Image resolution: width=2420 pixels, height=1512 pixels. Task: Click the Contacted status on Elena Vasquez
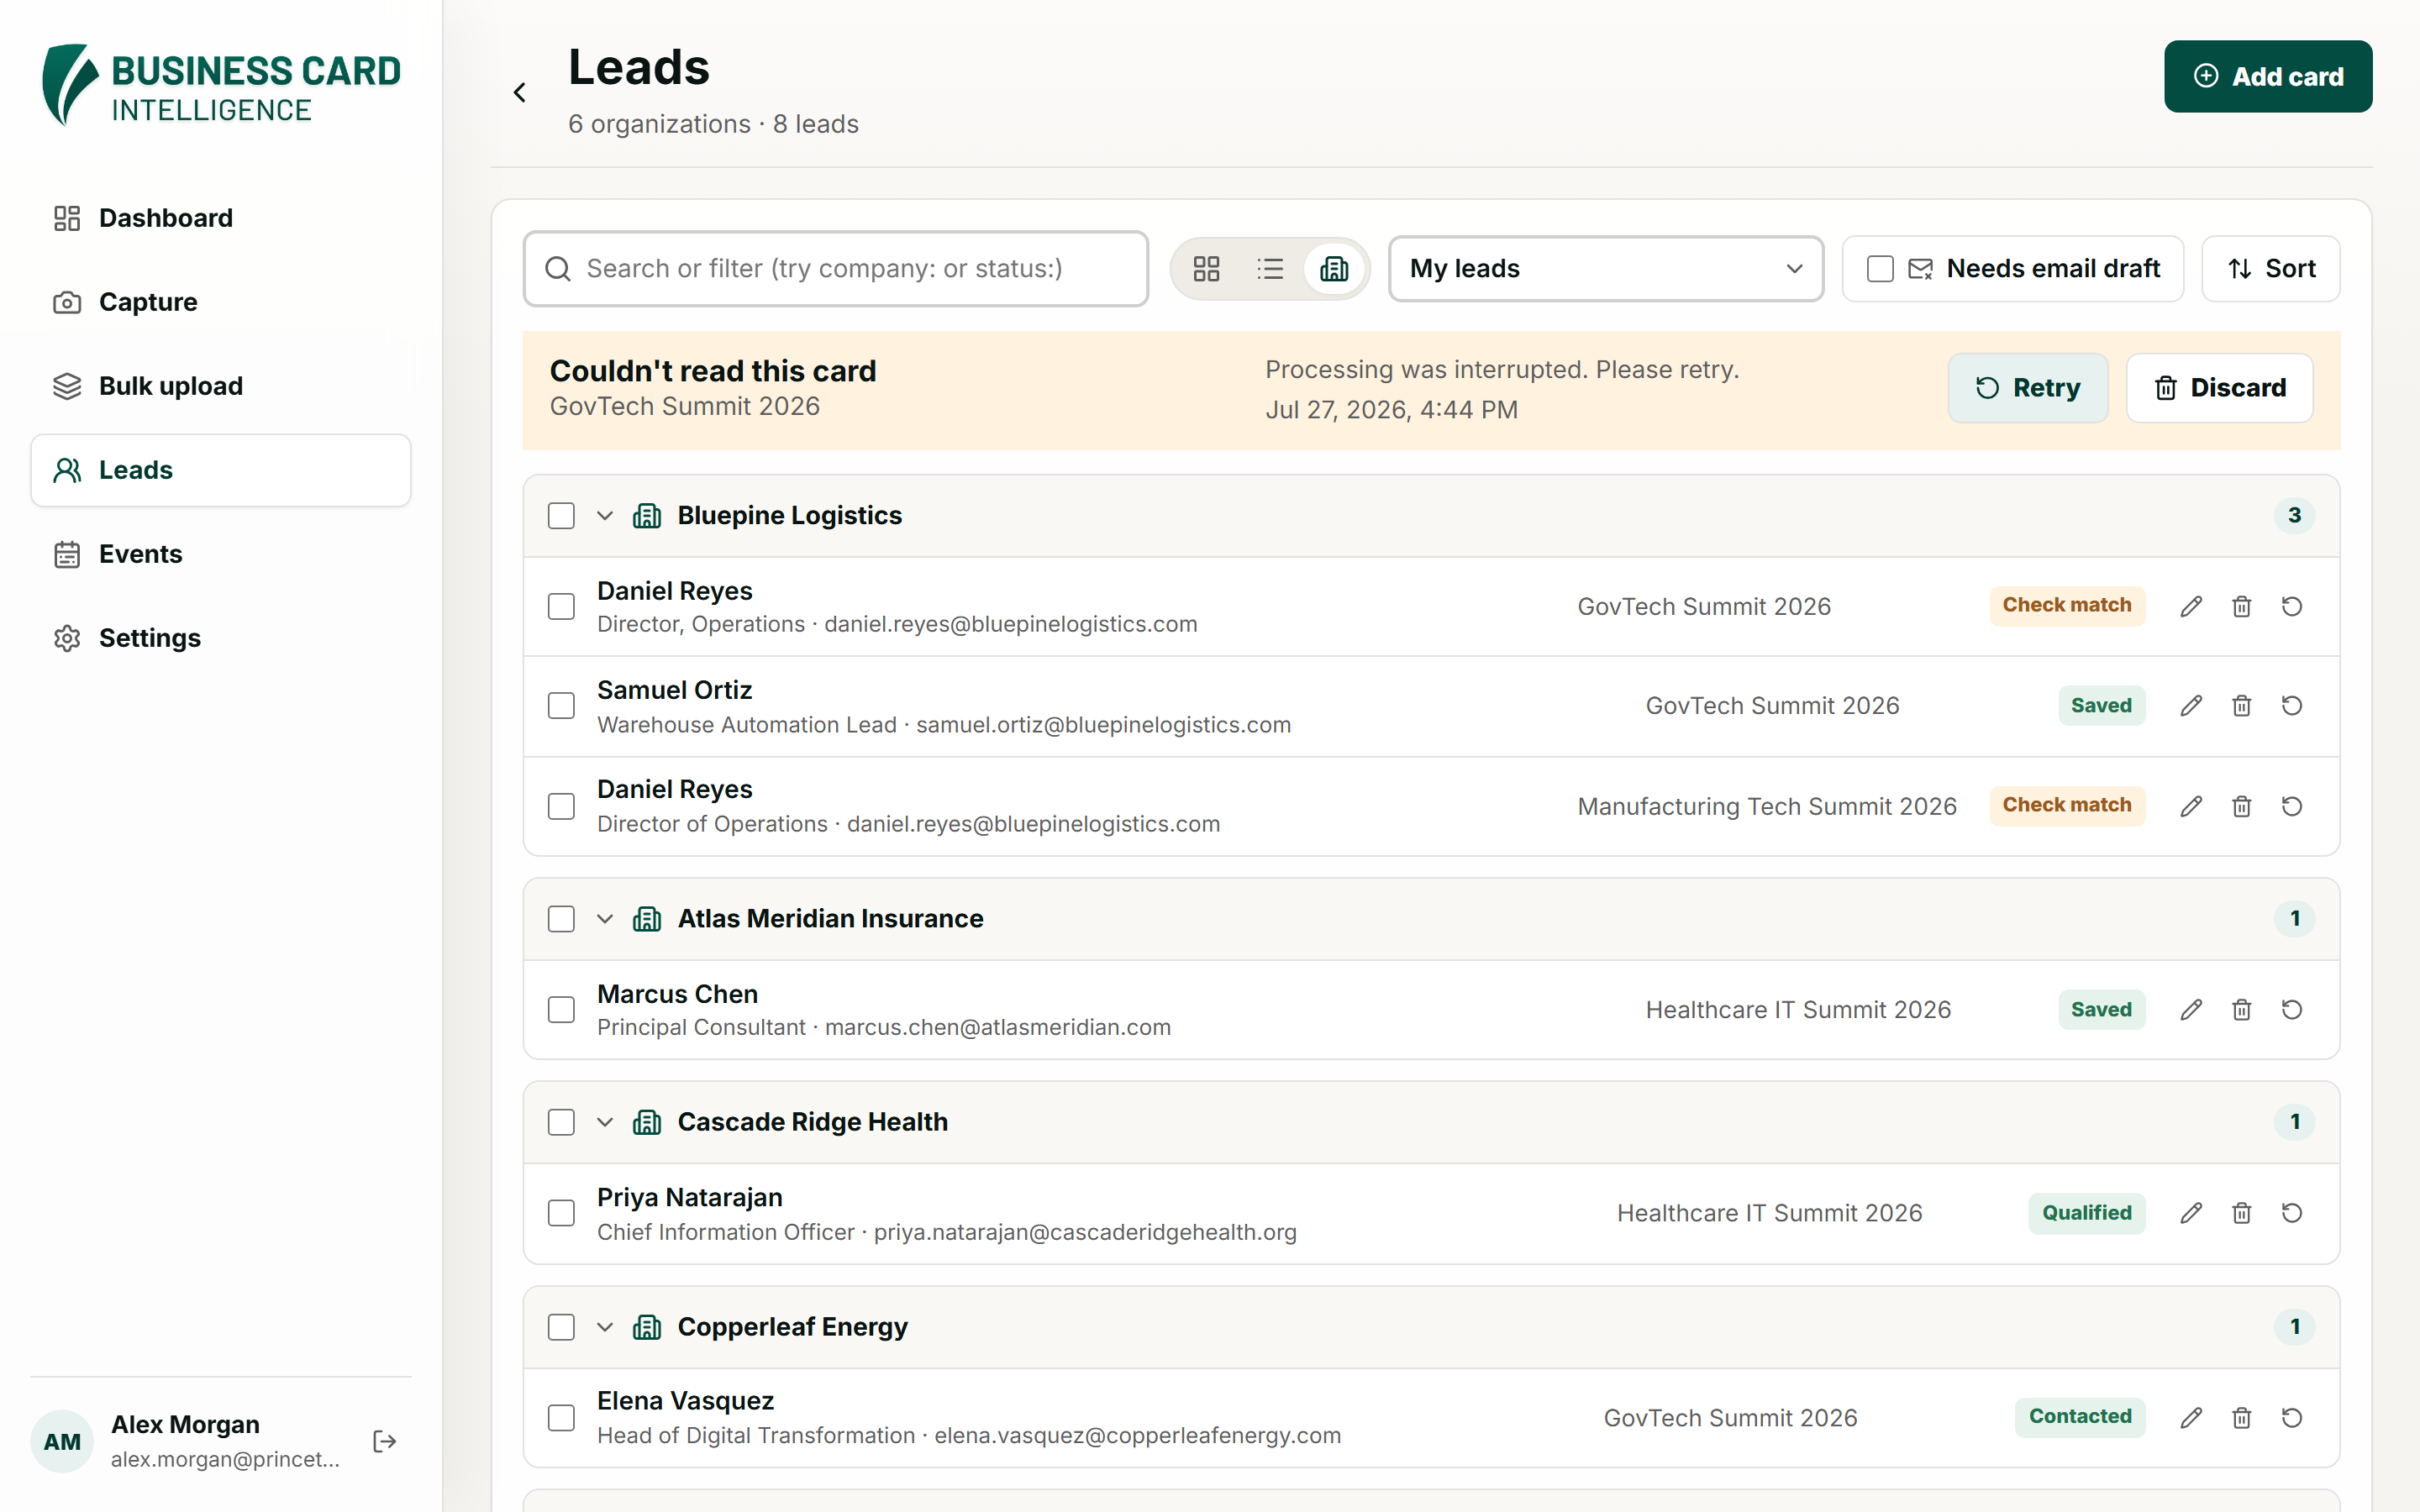coord(2080,1417)
